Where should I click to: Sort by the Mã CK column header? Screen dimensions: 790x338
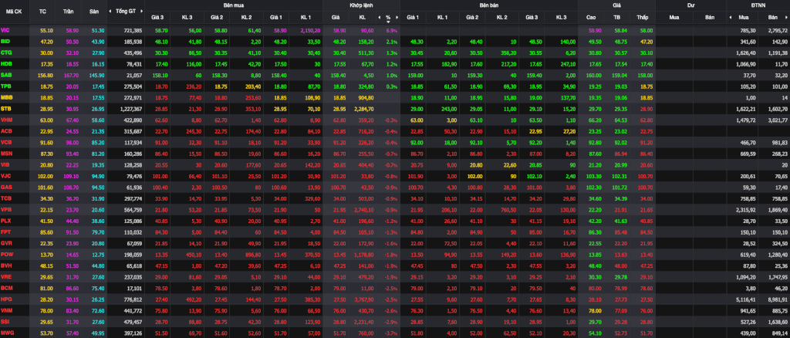coord(14,11)
